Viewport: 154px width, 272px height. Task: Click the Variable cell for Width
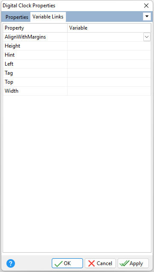(x=109, y=91)
